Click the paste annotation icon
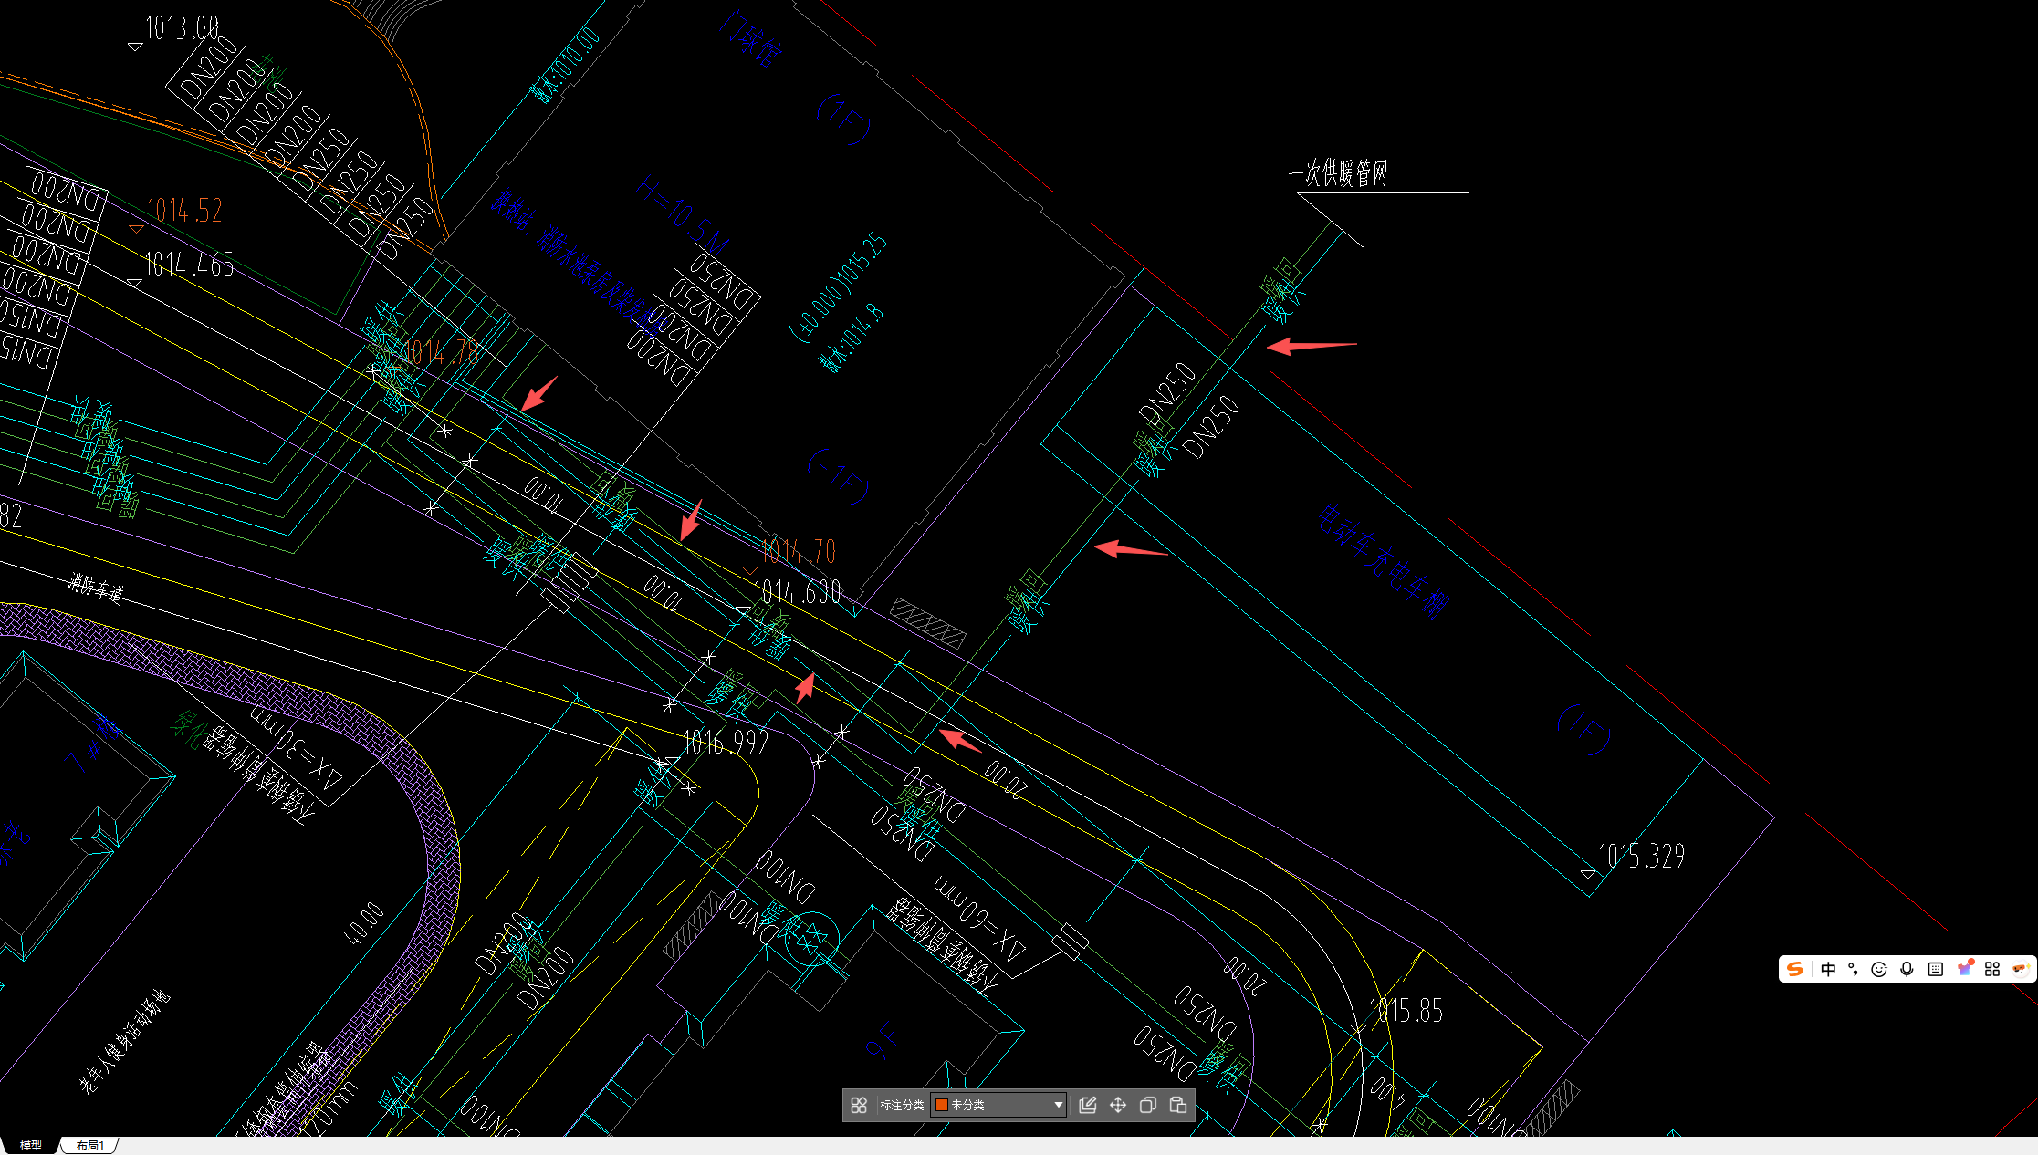 1178,1105
